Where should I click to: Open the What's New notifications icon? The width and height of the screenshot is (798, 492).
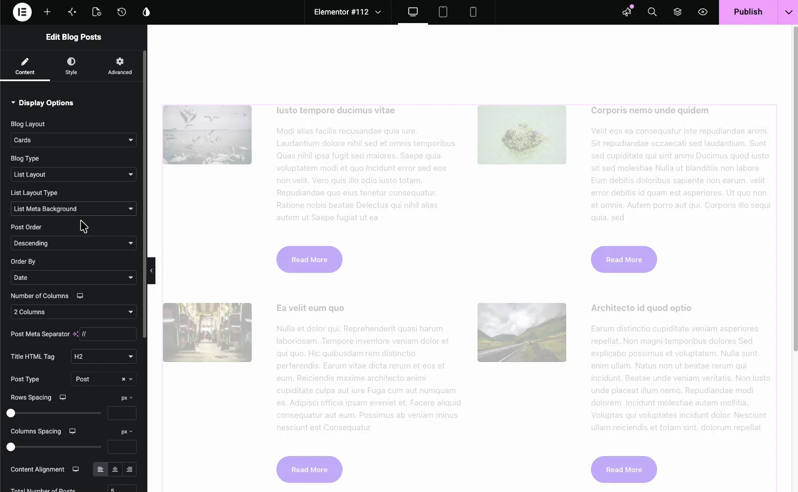(627, 12)
